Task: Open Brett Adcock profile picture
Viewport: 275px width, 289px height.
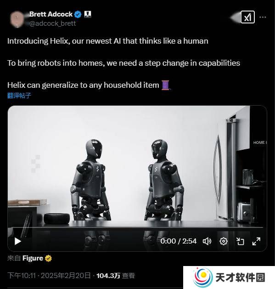Action: click(17, 19)
